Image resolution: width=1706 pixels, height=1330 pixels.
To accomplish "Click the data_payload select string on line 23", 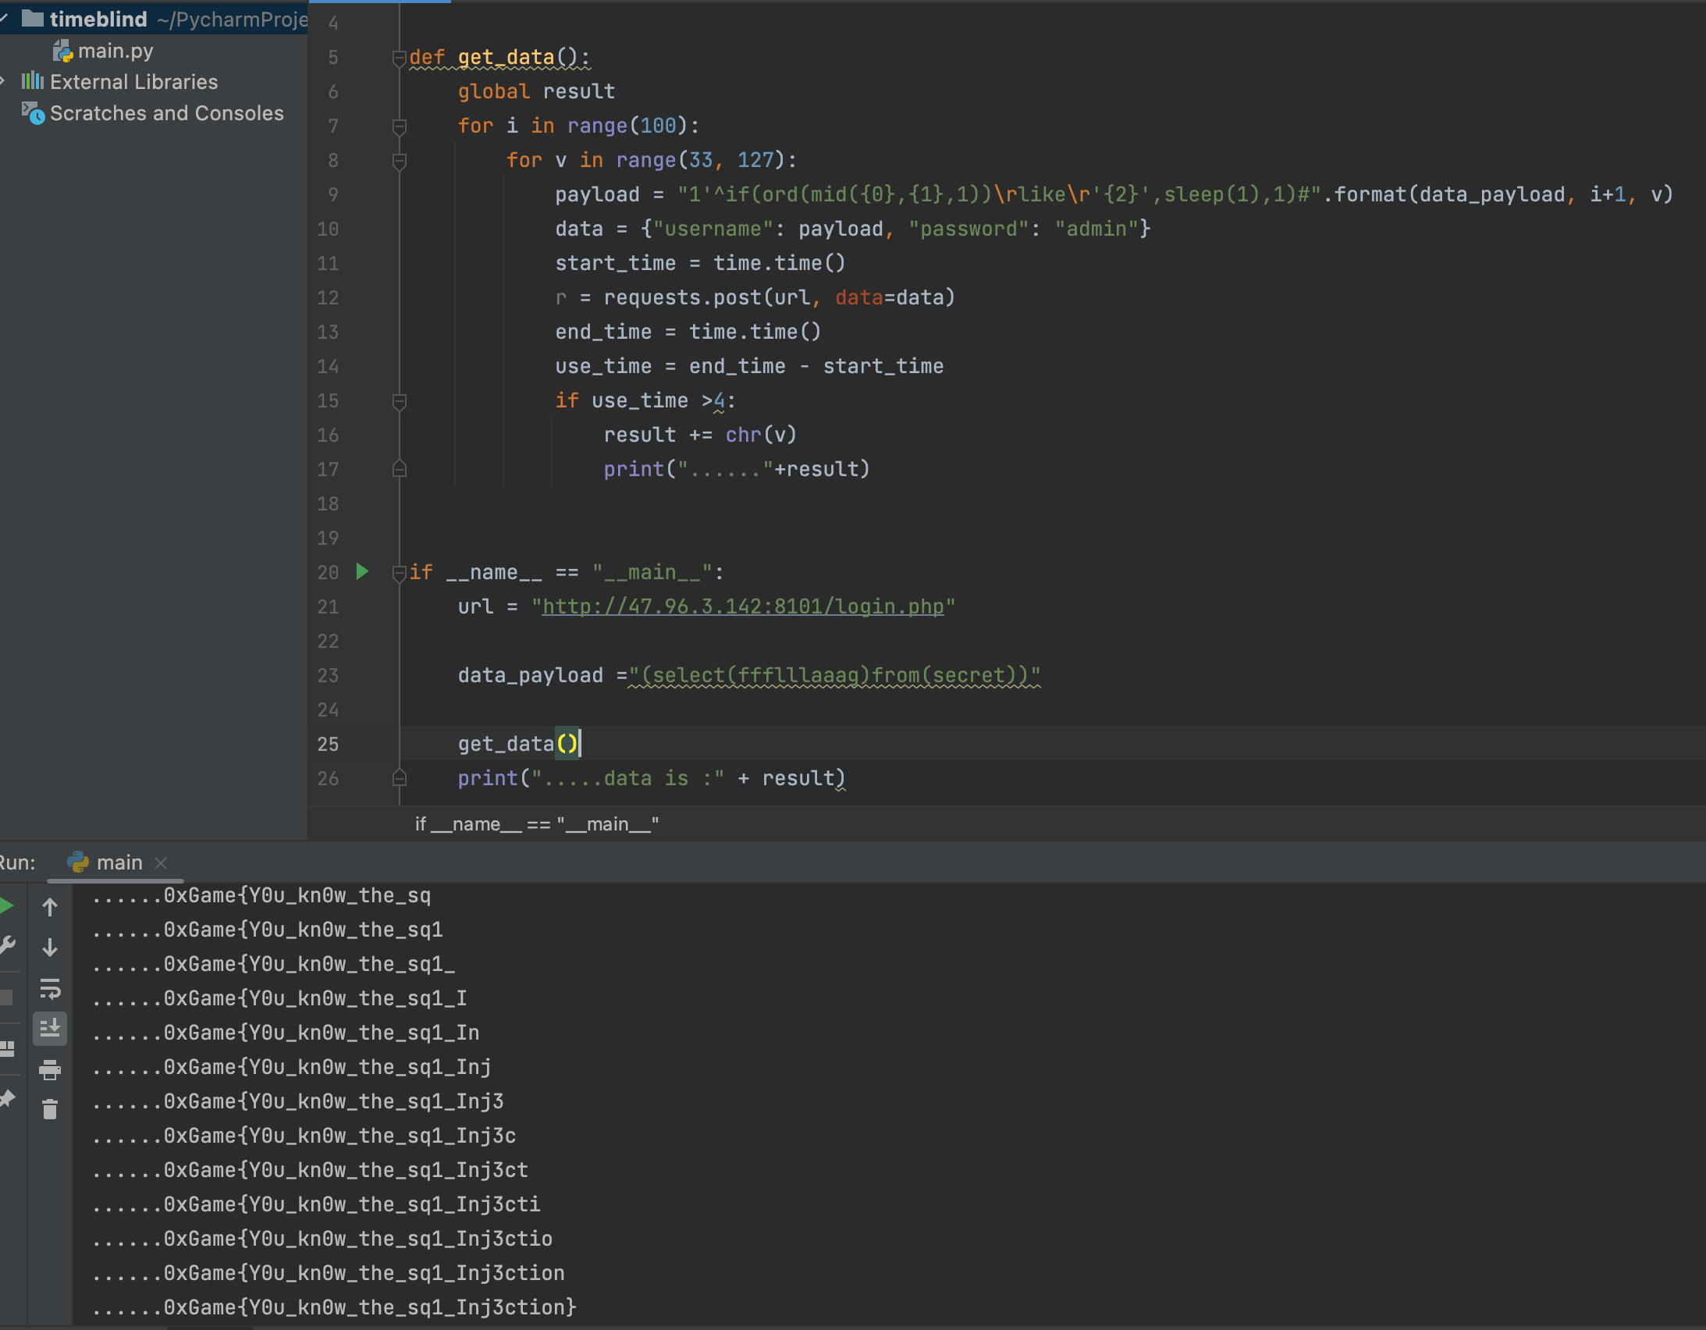I will pyautogui.click(x=834, y=675).
